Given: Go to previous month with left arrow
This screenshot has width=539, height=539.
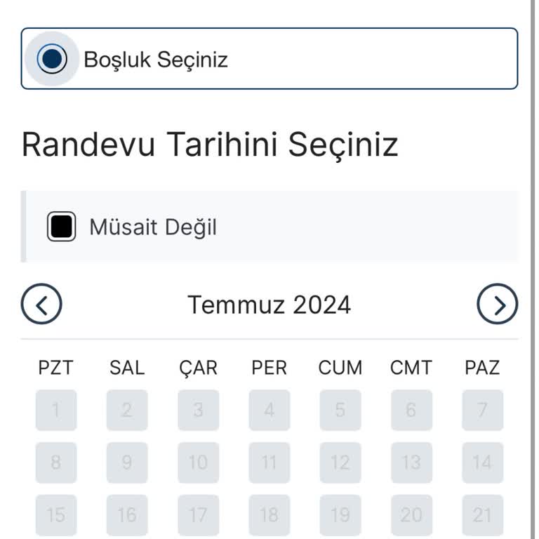Looking at the screenshot, I should pos(41,304).
